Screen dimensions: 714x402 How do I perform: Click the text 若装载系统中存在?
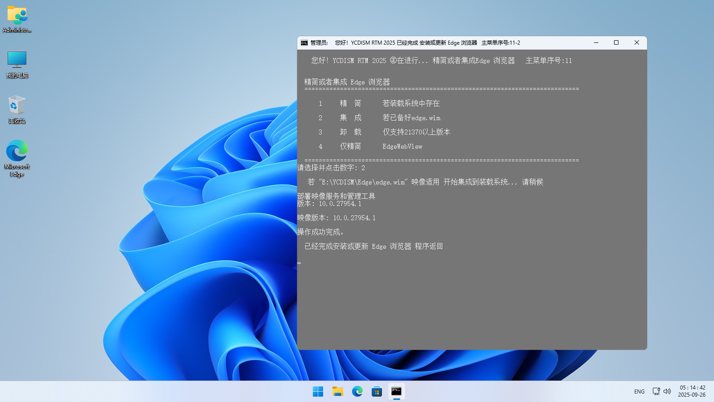411,104
